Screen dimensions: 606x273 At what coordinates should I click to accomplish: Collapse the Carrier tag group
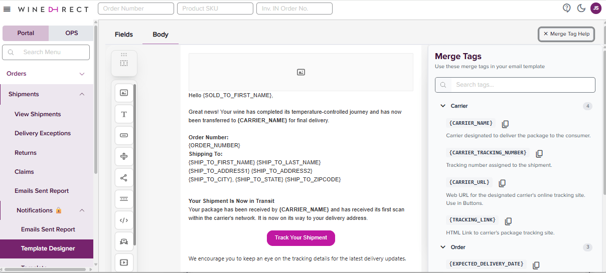[443, 106]
